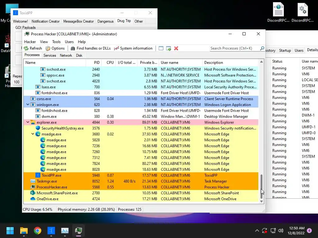The image size is (318, 238).
Task: Select msedge.exe with PID 7824
Action: coord(141,164)
